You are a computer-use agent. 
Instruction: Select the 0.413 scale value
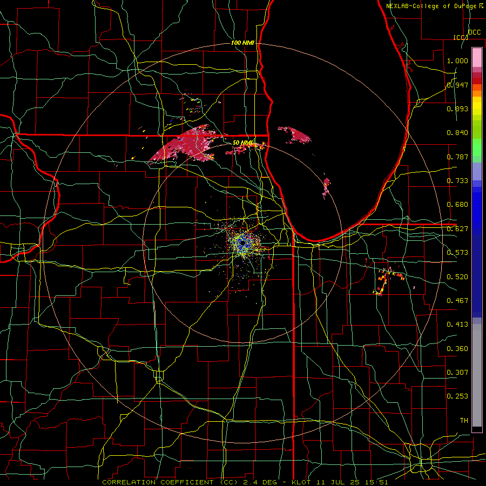[x=457, y=324]
